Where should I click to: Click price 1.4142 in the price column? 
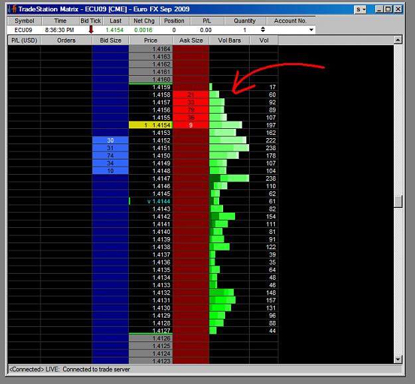point(151,217)
